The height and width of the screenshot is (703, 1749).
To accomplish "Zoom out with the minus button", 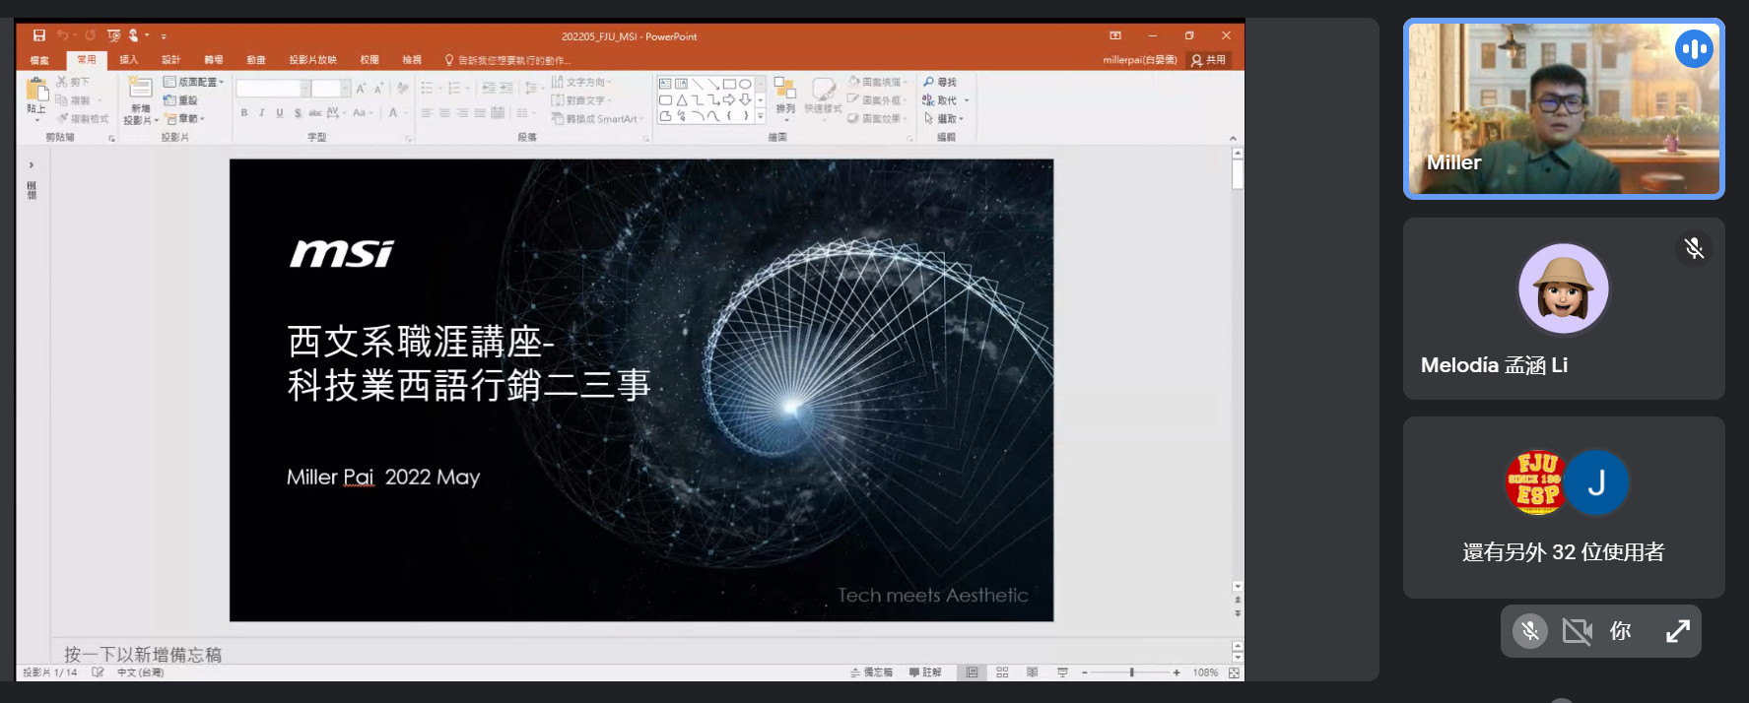I will click(x=1085, y=672).
